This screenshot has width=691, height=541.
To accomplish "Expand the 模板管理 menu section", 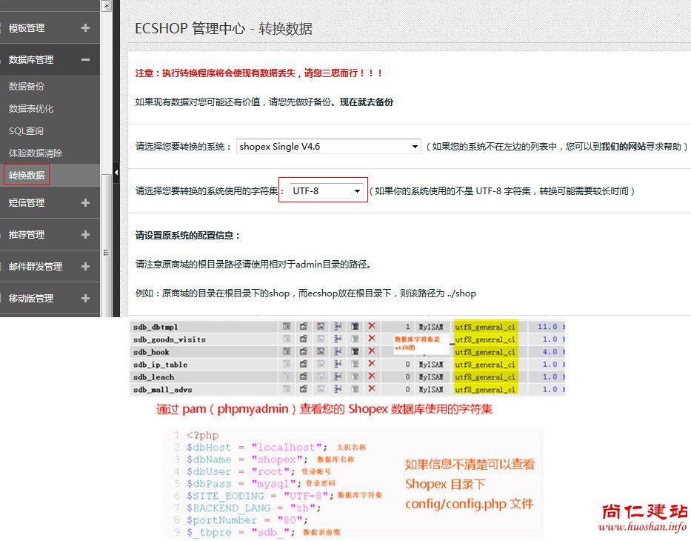I will click(85, 28).
